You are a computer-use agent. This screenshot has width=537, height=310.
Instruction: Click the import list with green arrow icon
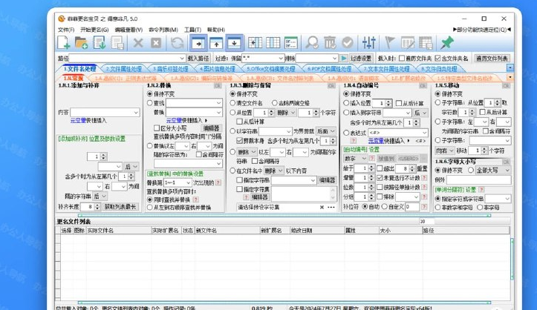pos(100,43)
